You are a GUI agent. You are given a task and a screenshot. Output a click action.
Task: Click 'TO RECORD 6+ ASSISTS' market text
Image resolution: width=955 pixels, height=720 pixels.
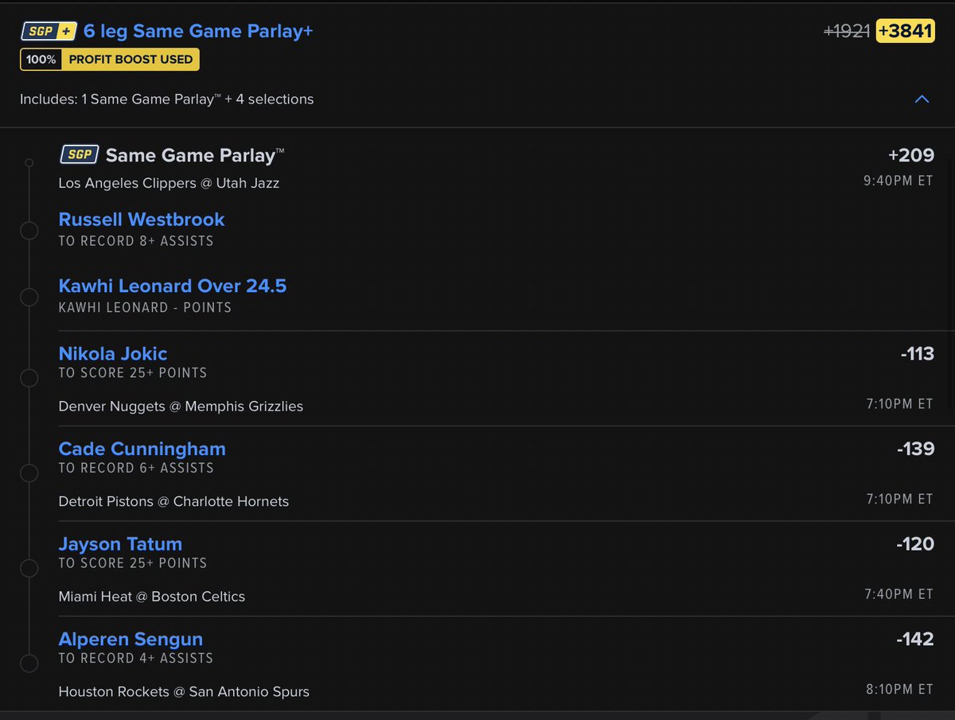click(136, 468)
